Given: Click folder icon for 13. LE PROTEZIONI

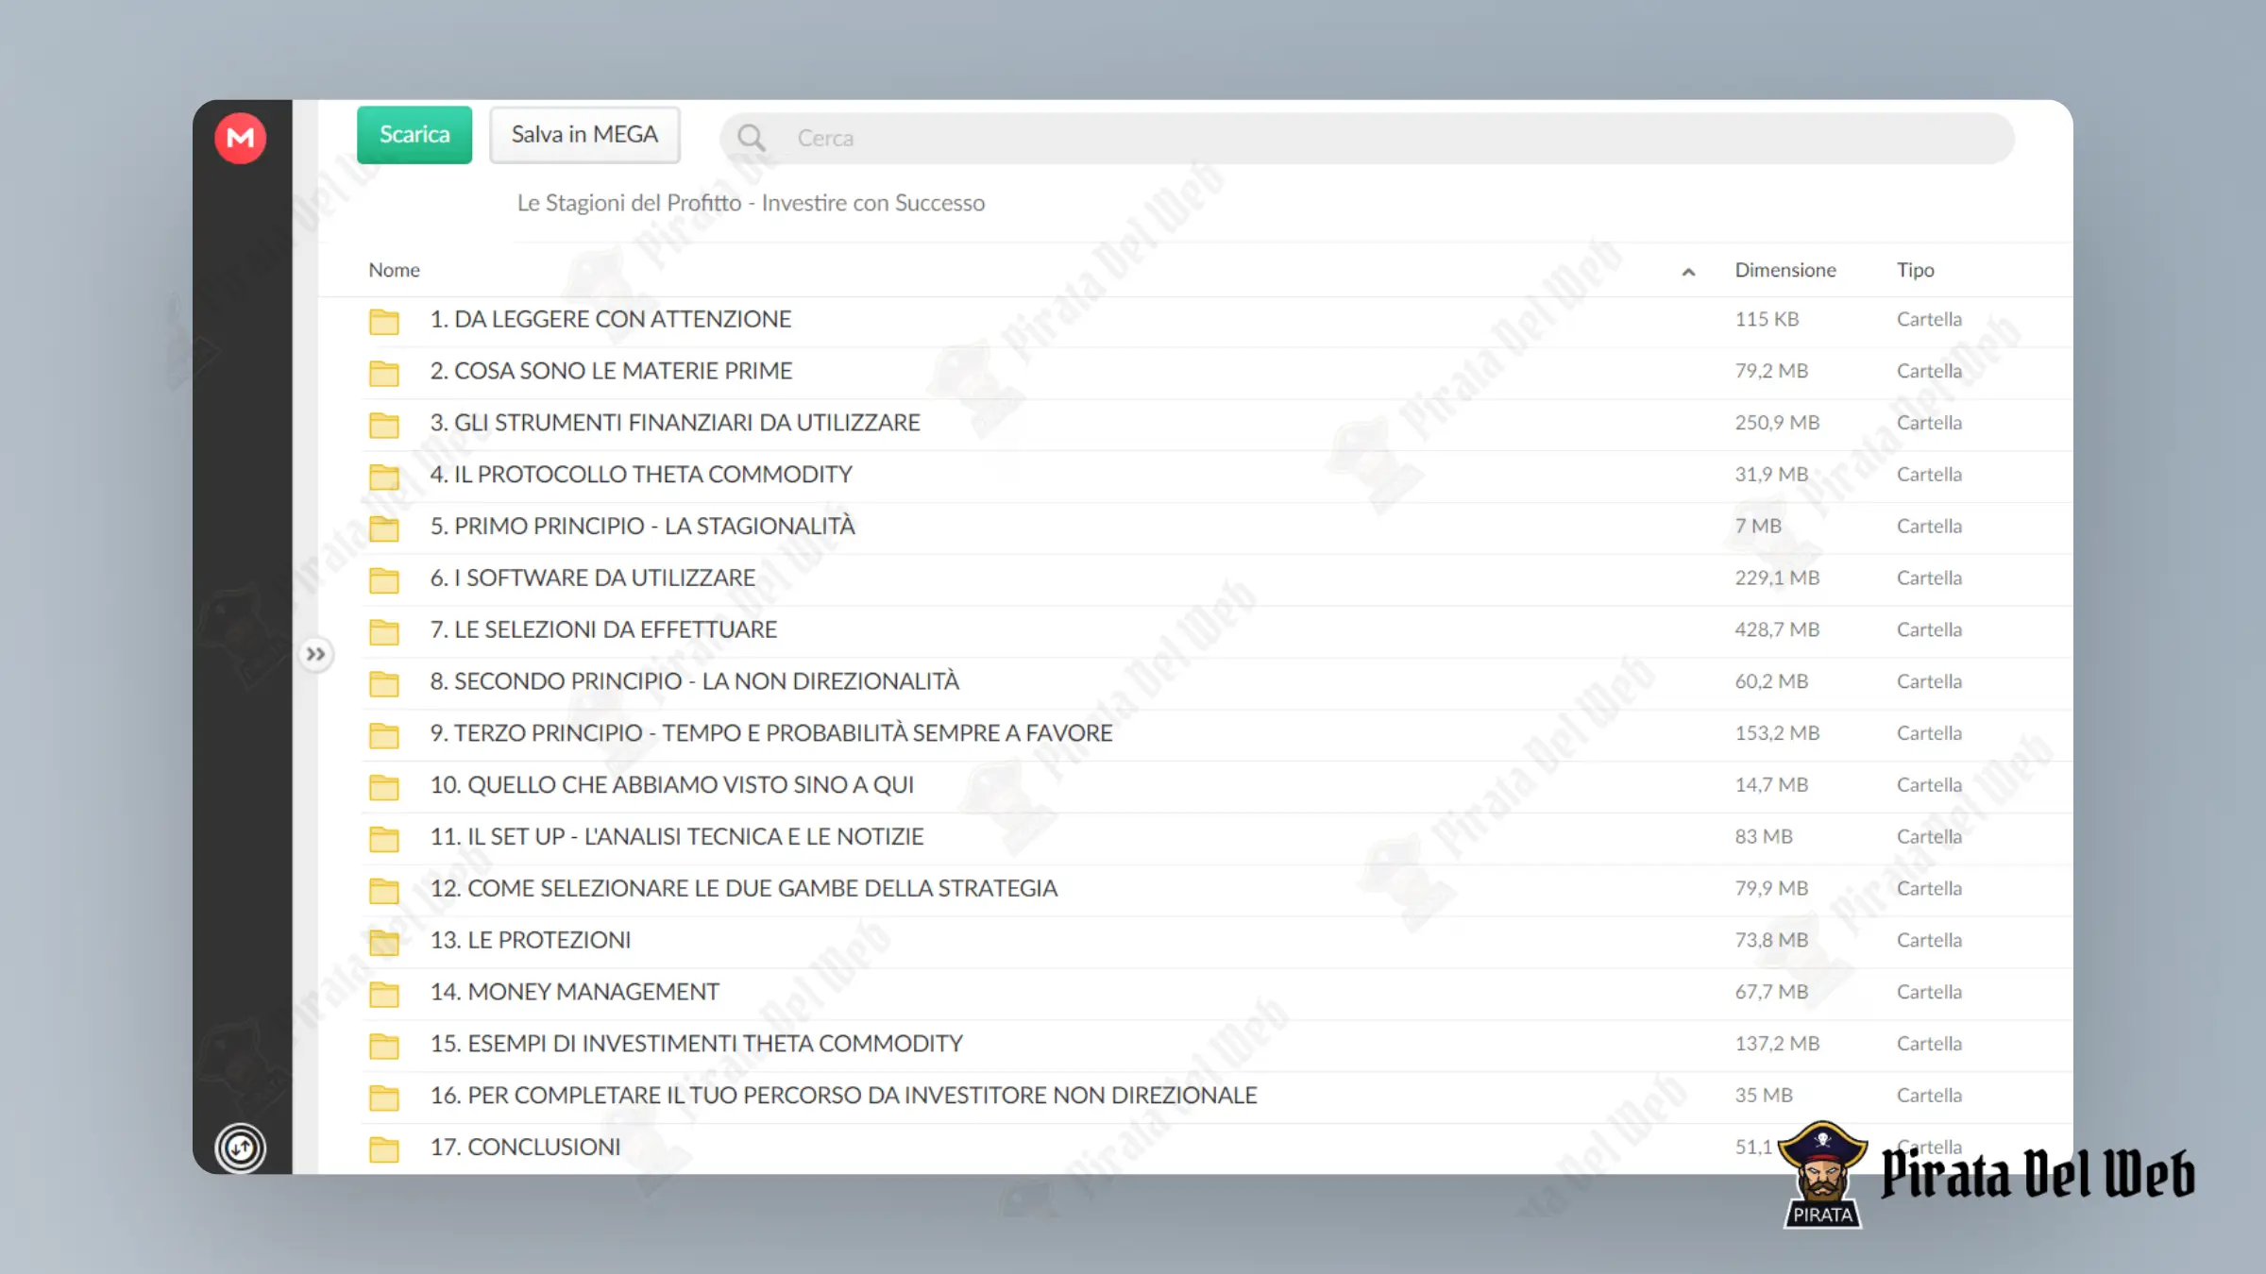Looking at the screenshot, I should (383, 942).
